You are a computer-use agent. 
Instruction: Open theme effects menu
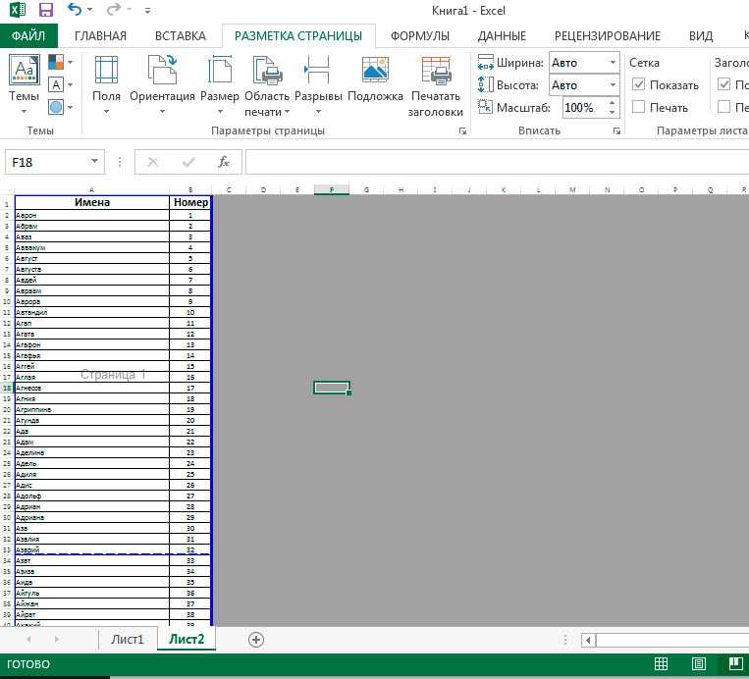61,107
